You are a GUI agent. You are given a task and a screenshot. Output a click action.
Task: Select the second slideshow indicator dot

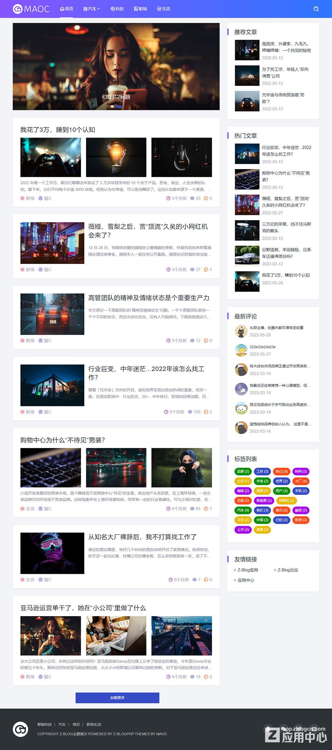click(118, 107)
